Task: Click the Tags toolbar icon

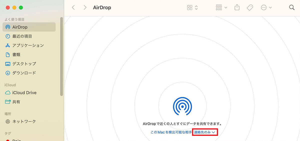Action: pyautogui.click(x=250, y=7)
